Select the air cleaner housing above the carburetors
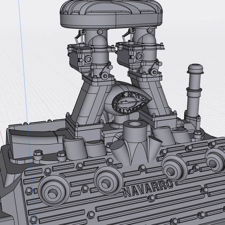Viewport: 225px width, 225px height. [x=112, y=14]
